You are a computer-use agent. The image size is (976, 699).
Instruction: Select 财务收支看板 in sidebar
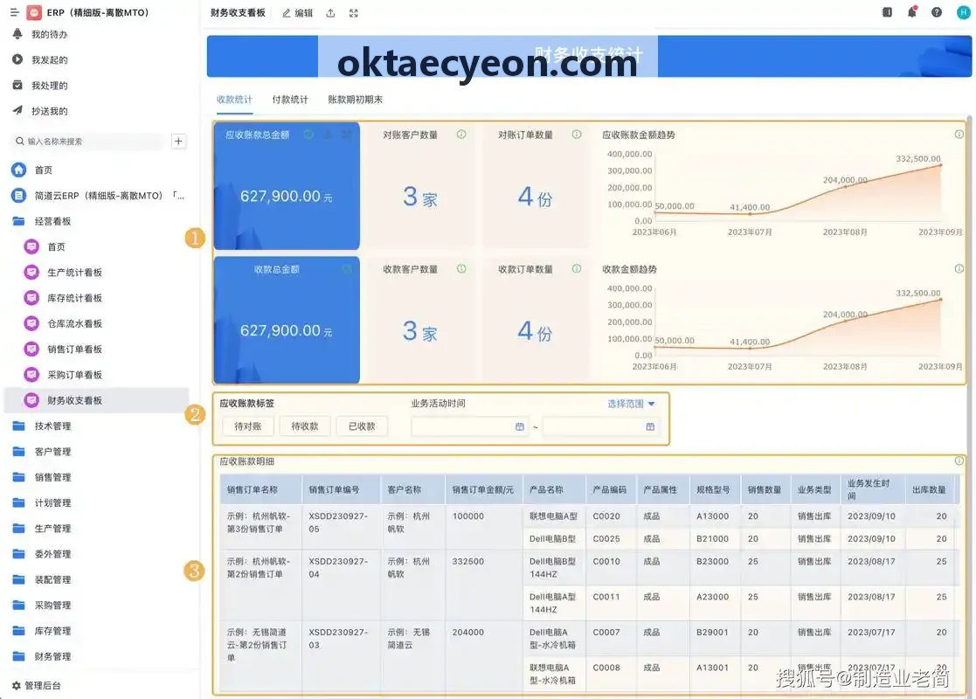[x=96, y=400]
